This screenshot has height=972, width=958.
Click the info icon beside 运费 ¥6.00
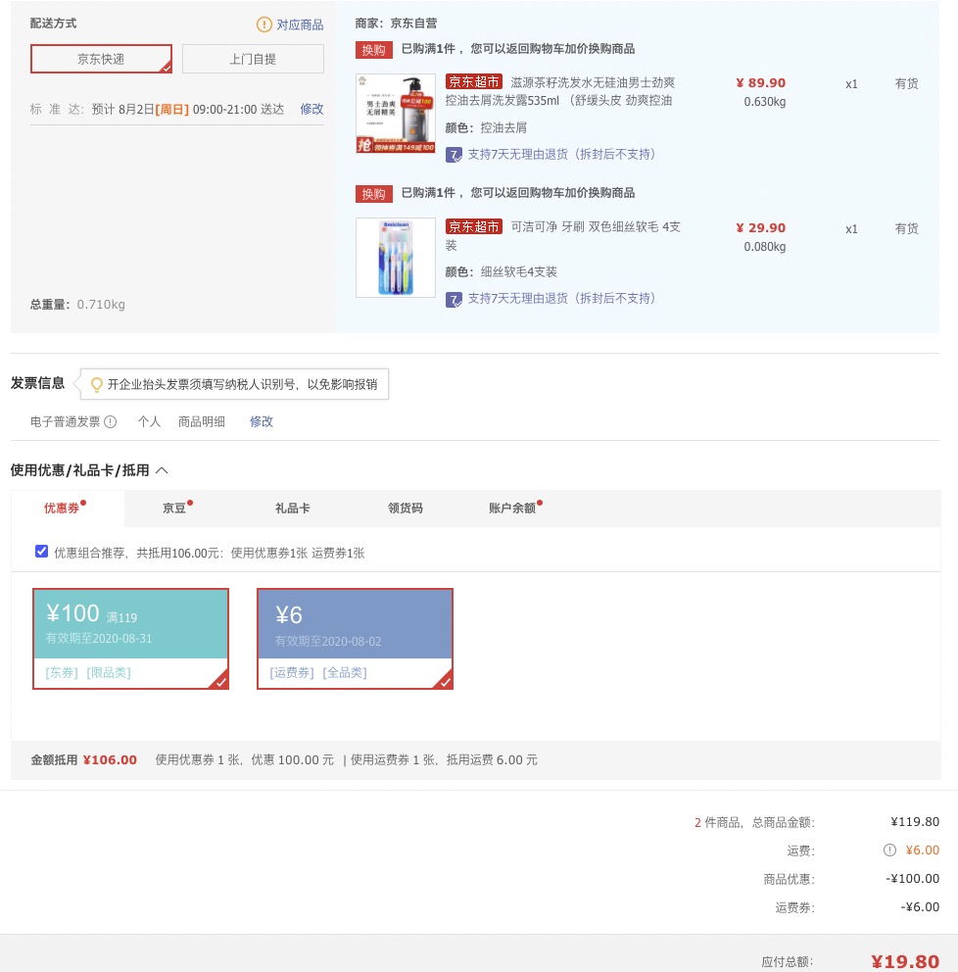(x=889, y=850)
